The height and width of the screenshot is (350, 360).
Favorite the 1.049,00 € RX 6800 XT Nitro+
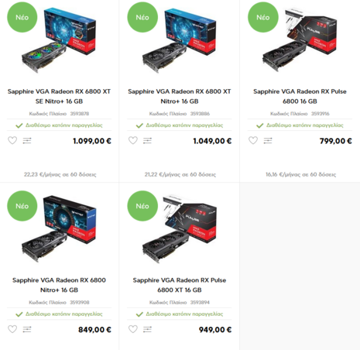point(133,140)
